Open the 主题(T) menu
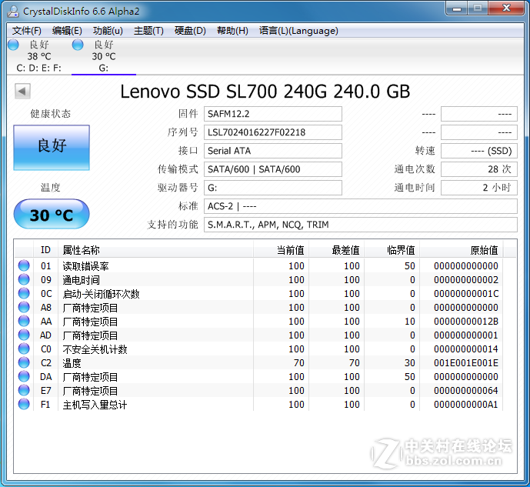530x487 pixels. pos(148,31)
